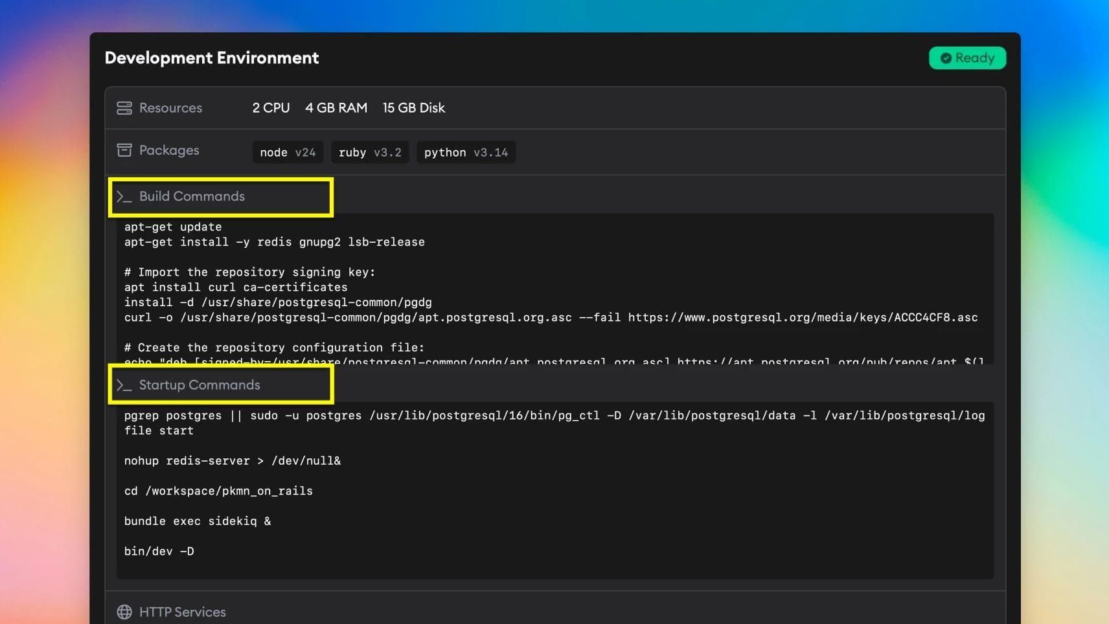1109x624 pixels.
Task: Click the checkmark inside the Ready badge
Action: (946, 58)
